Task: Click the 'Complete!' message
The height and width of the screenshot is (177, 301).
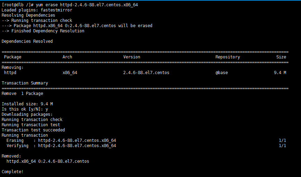Action: (12, 172)
